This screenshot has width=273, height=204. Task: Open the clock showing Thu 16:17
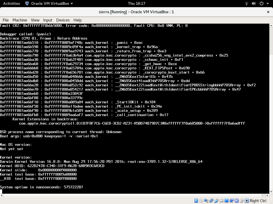click(136, 4)
